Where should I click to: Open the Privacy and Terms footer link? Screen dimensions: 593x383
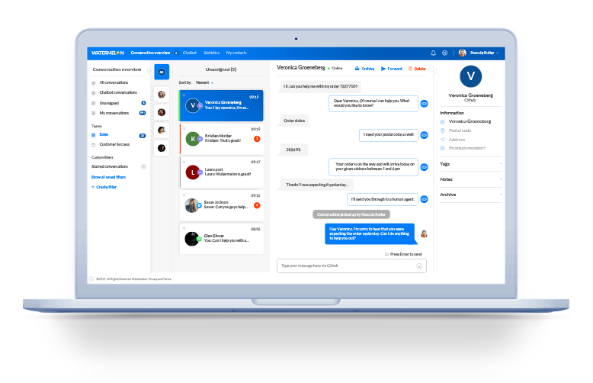(x=159, y=279)
